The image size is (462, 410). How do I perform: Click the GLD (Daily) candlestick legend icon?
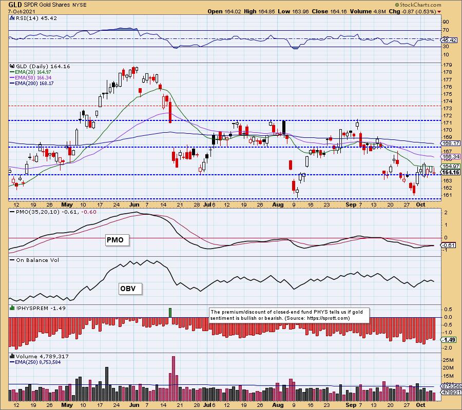point(12,66)
